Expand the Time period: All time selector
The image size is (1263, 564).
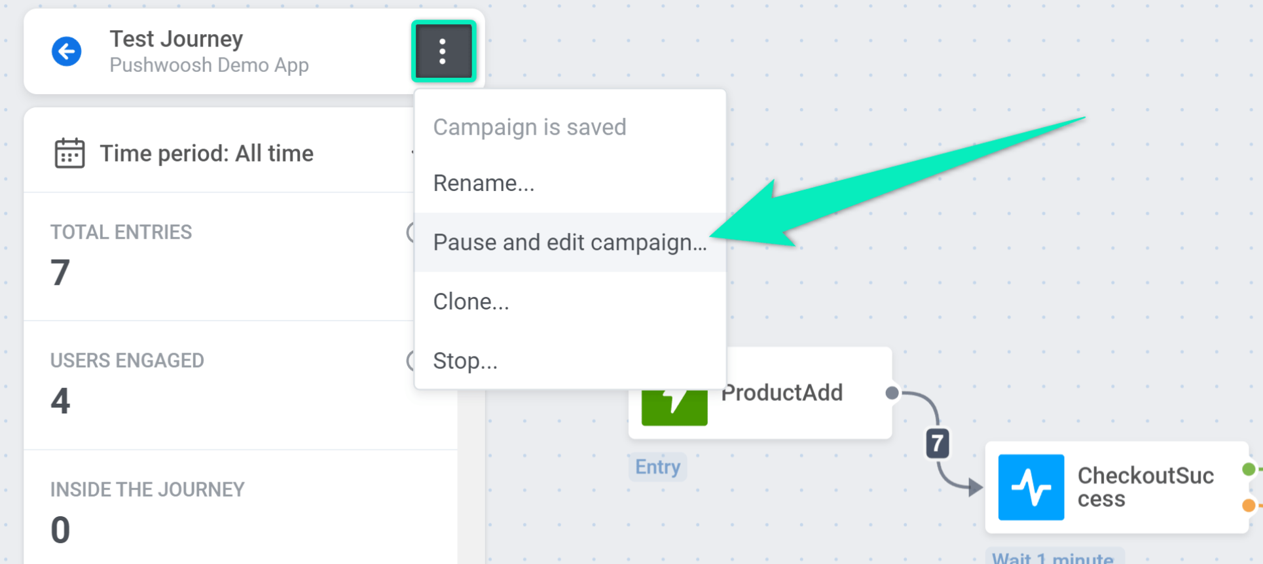click(206, 154)
